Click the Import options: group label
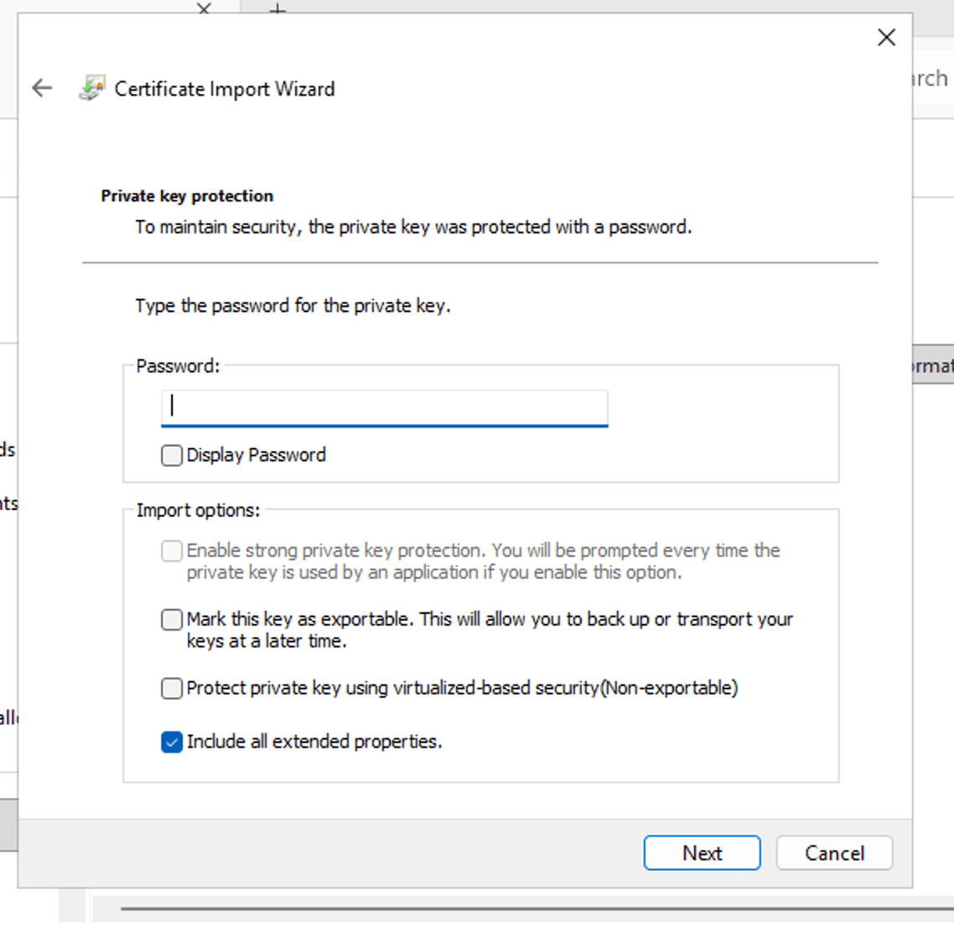 pyautogui.click(x=198, y=511)
